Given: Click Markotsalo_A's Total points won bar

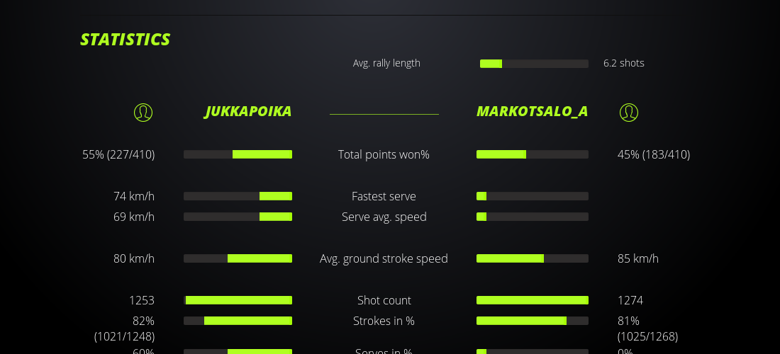Looking at the screenshot, I should pyautogui.click(x=532, y=154).
